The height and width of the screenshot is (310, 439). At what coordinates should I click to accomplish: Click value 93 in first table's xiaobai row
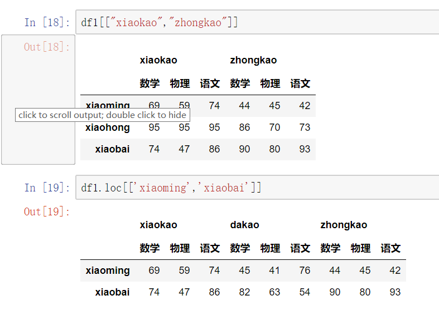305,149
